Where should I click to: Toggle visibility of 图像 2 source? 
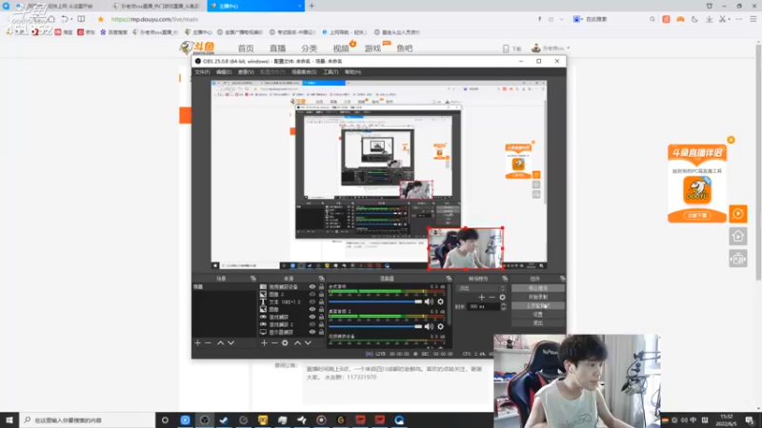[x=312, y=294]
